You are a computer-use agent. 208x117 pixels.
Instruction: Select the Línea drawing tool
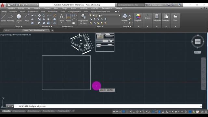tap(4, 18)
